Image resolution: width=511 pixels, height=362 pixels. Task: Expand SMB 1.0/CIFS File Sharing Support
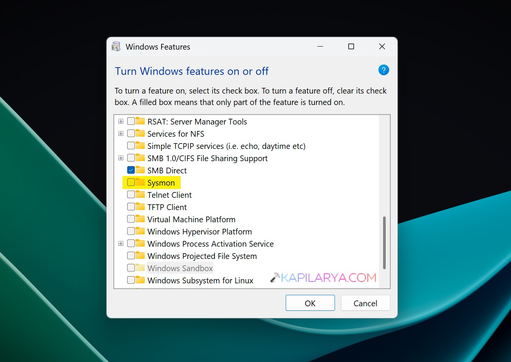pos(121,158)
